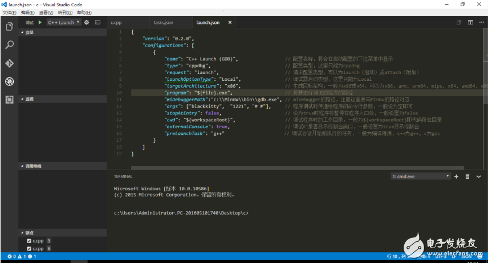Click the horizontal editor scrollbar

coord(298,168)
